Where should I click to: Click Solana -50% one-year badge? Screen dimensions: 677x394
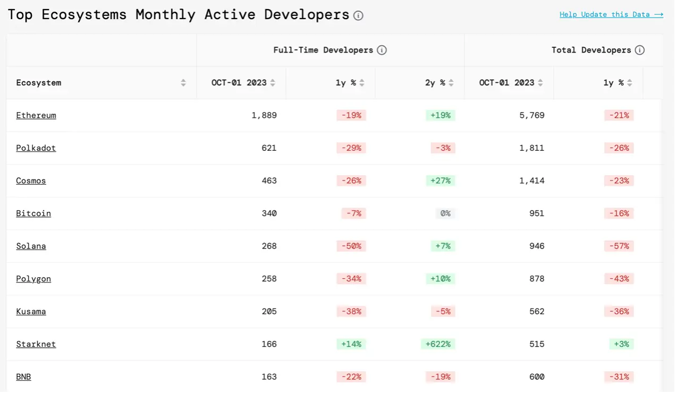coord(351,246)
